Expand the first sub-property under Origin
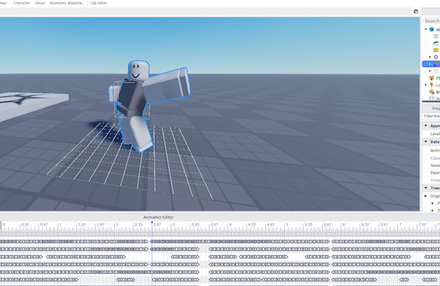Viewport: 440px width, 286px height. point(432,203)
